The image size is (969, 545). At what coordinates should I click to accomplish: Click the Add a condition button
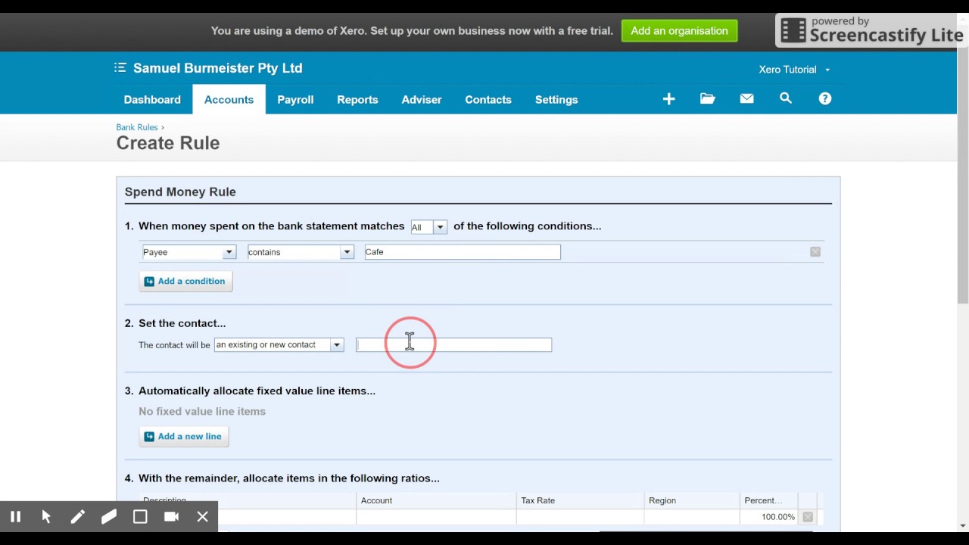[x=185, y=281]
